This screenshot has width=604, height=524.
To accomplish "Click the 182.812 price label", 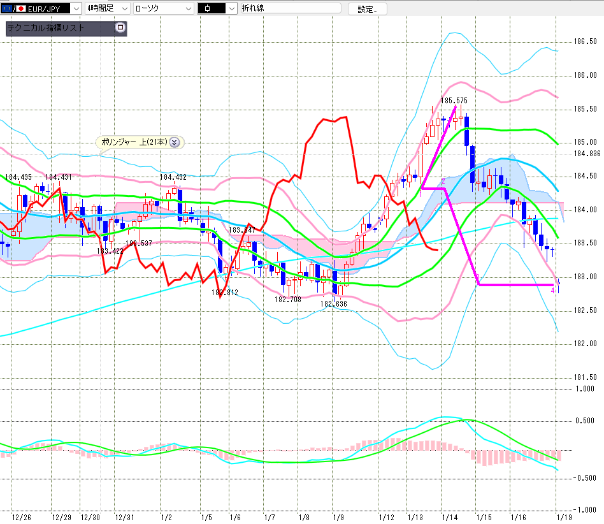I will click(x=224, y=293).
